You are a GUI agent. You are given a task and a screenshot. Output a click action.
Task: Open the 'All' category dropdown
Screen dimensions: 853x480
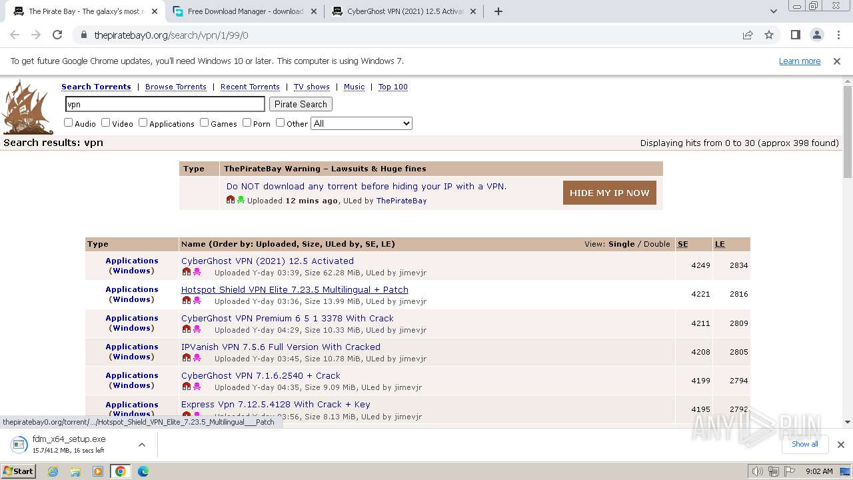(361, 123)
